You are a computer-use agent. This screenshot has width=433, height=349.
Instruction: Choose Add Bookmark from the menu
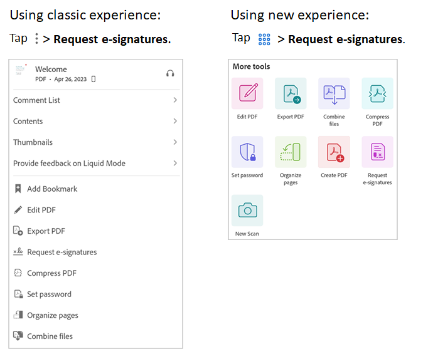tap(52, 189)
